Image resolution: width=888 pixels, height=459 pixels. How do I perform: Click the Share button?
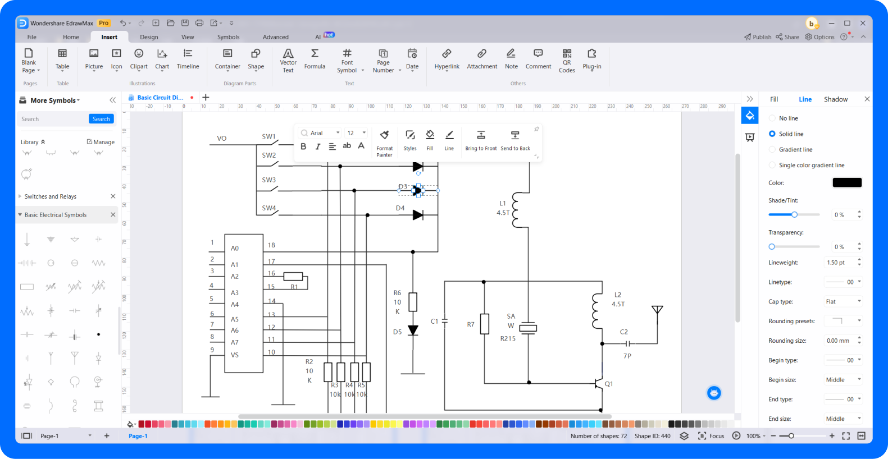click(x=787, y=37)
